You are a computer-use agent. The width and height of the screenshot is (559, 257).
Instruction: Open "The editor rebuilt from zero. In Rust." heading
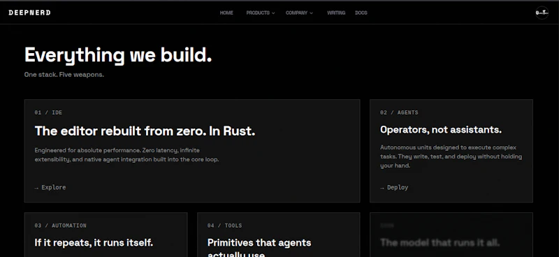(x=145, y=131)
